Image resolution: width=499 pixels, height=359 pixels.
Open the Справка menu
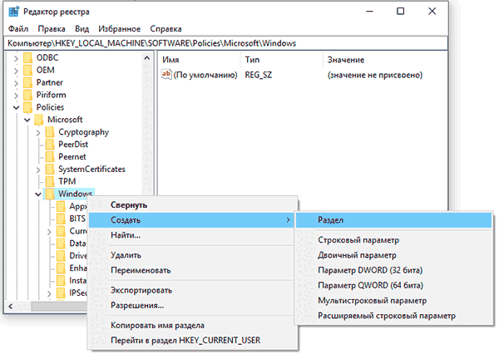pyautogui.click(x=166, y=29)
